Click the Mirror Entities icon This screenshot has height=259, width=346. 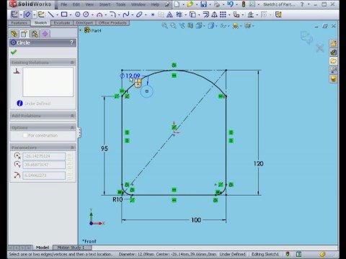[x=214, y=14]
